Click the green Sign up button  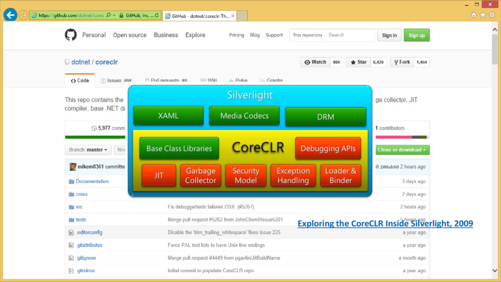click(417, 35)
